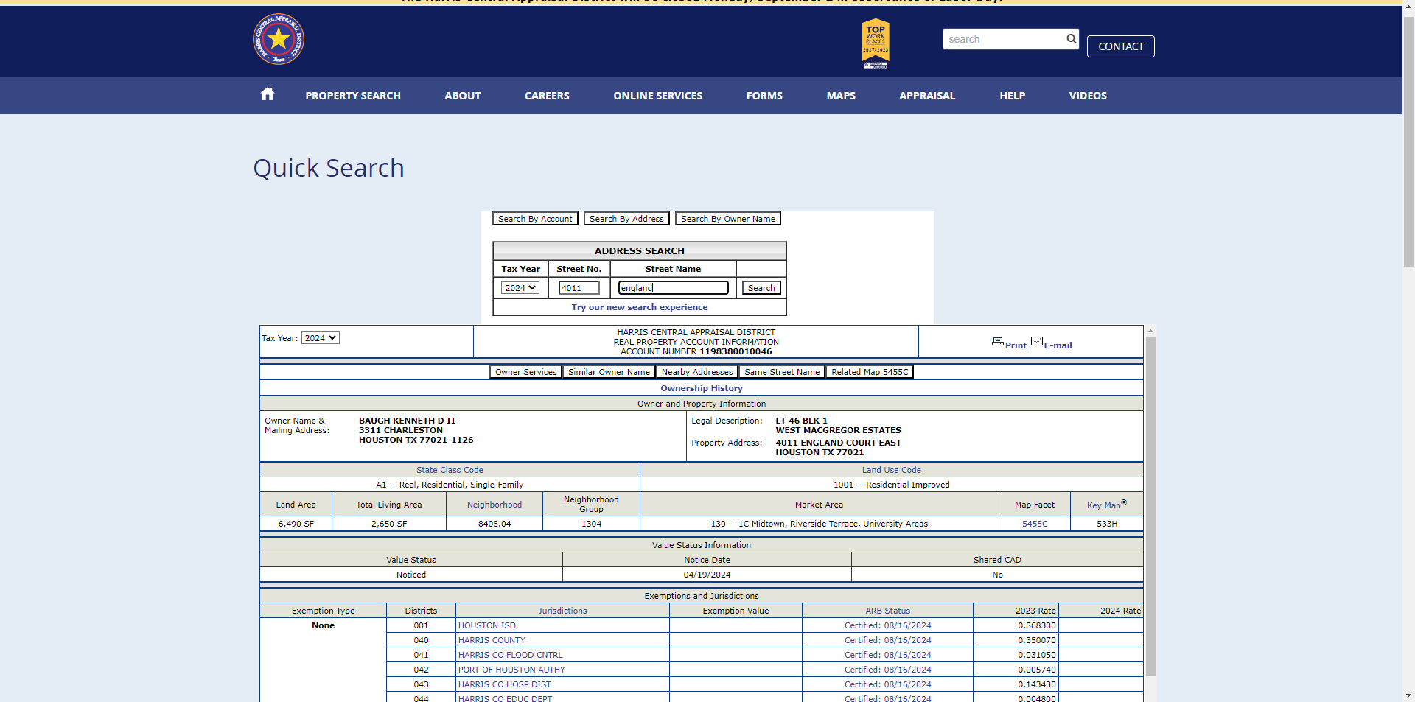The image size is (1415, 702).
Task: Open the Ownership History link
Action: tap(702, 388)
